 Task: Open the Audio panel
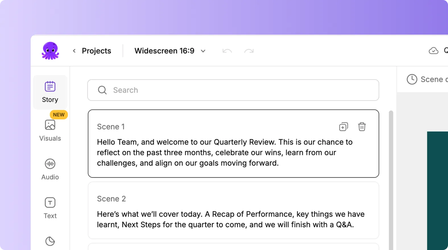50,168
